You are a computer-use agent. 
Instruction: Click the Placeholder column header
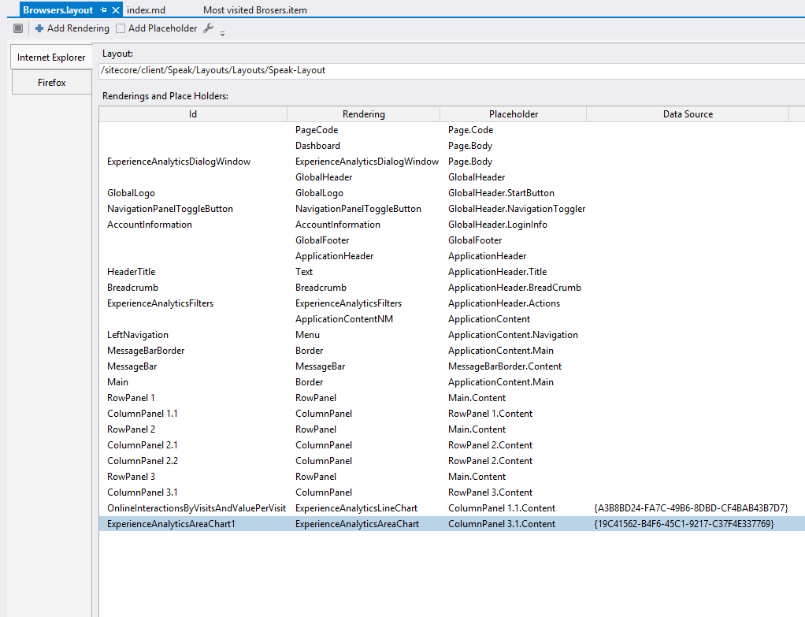pyautogui.click(x=513, y=114)
